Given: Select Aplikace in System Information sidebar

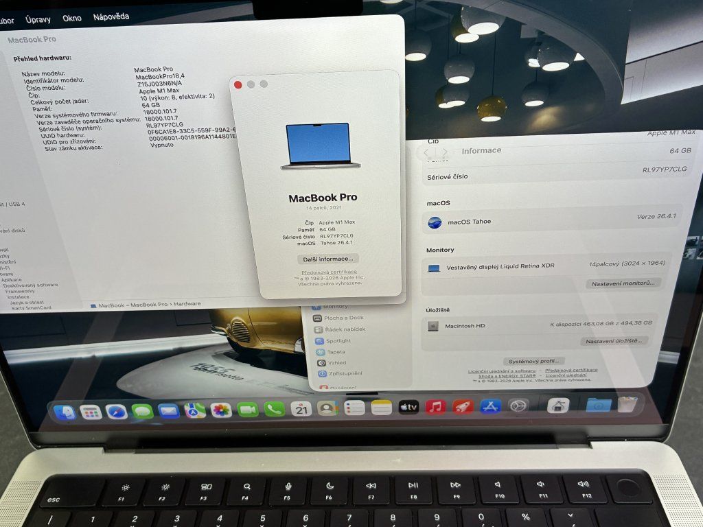Looking at the screenshot, I should point(12,280).
